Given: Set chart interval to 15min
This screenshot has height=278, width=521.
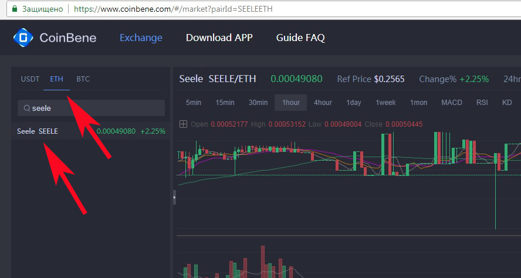Looking at the screenshot, I should pyautogui.click(x=225, y=103).
